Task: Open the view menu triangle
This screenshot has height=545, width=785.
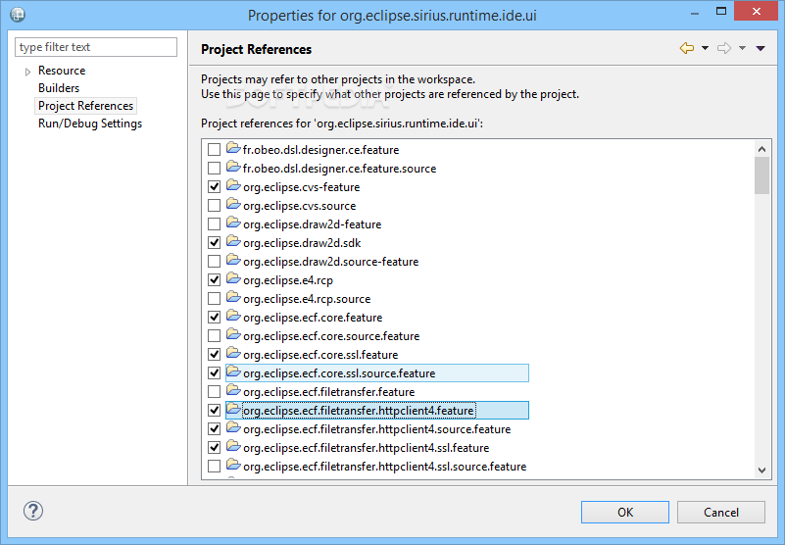Action: tap(760, 48)
